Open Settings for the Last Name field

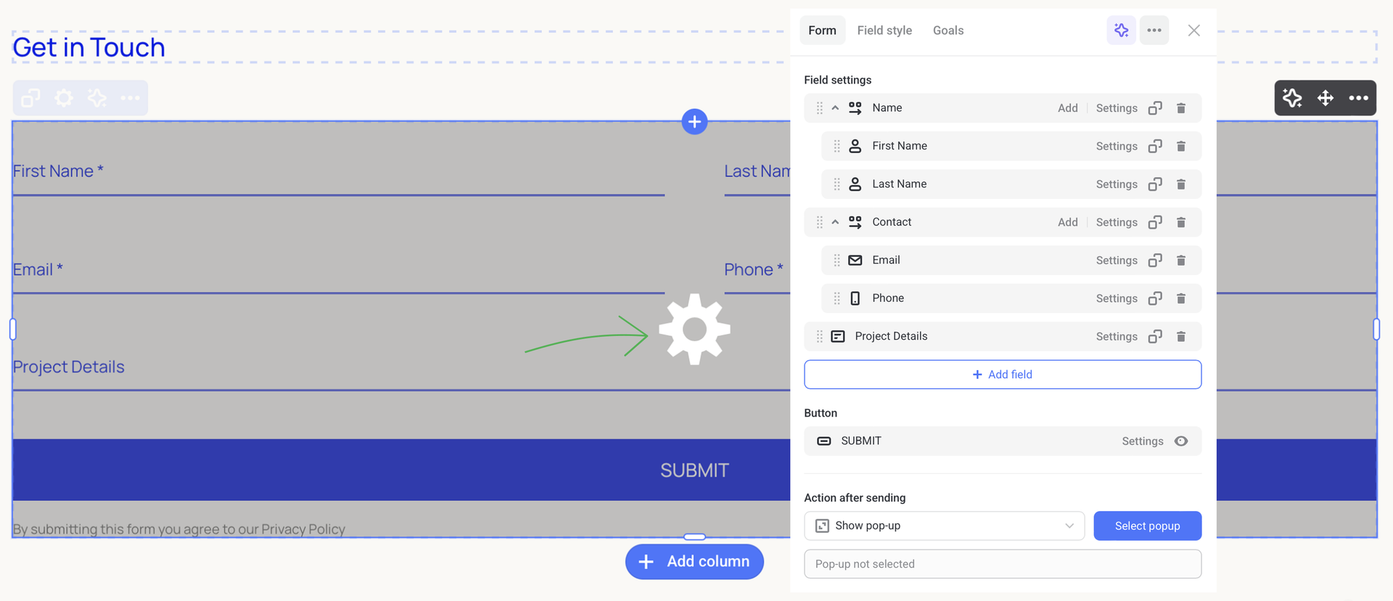1116,184
